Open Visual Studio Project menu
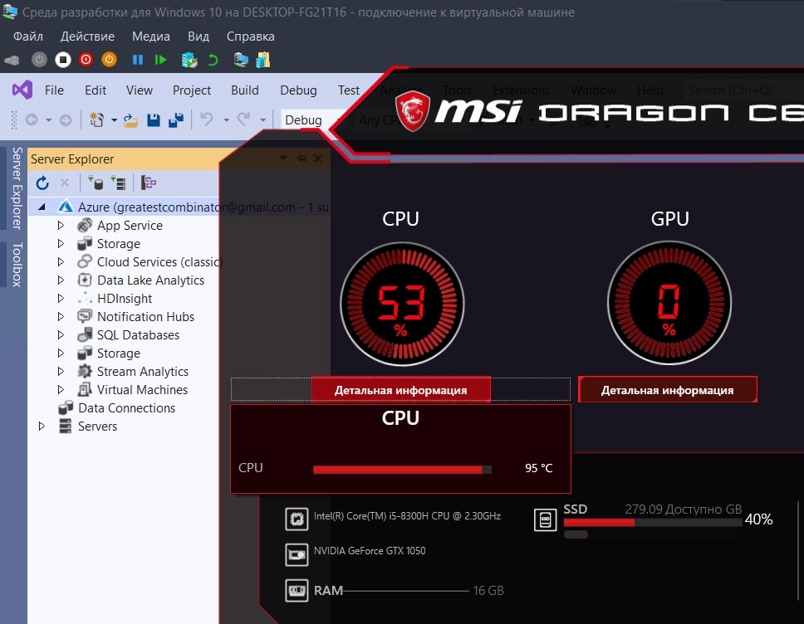 click(x=192, y=90)
